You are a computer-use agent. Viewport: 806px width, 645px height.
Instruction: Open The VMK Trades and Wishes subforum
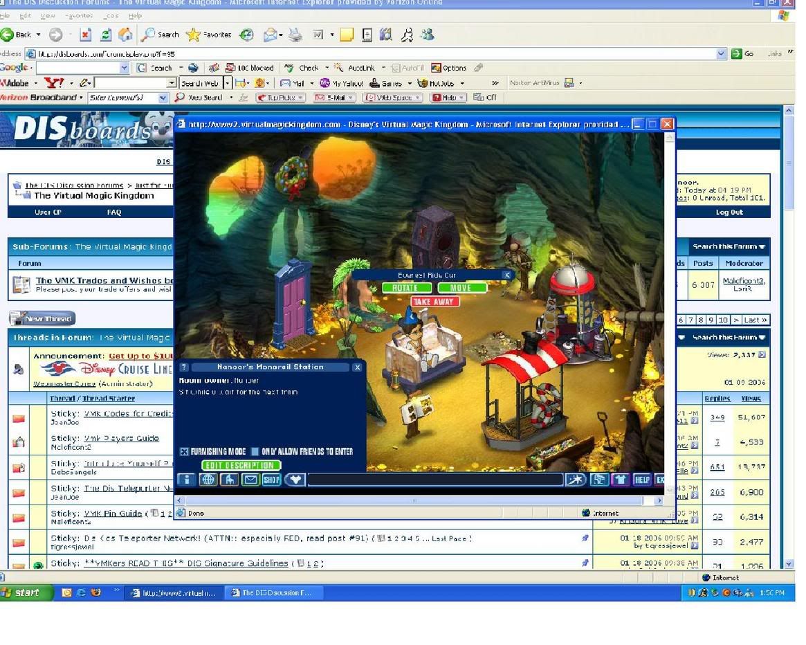point(104,280)
